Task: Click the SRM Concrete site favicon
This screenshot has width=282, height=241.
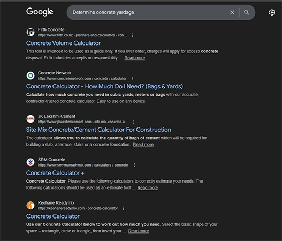Action: pyautogui.click(x=31, y=162)
